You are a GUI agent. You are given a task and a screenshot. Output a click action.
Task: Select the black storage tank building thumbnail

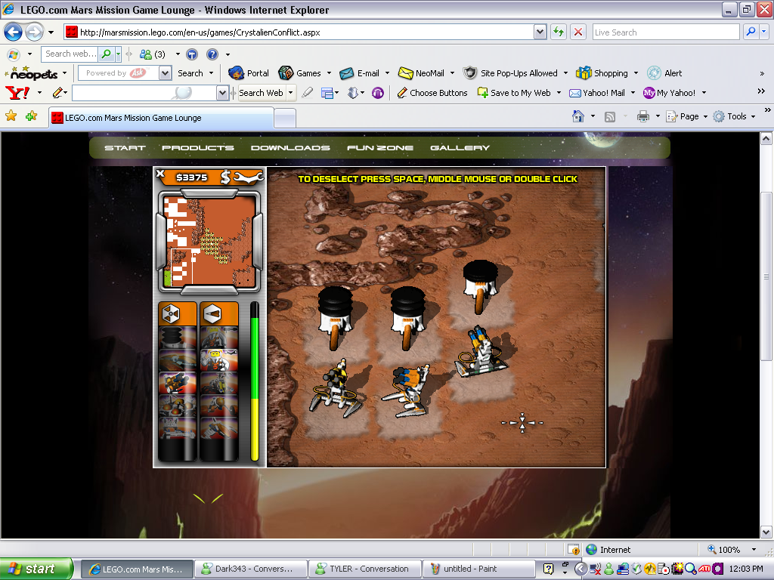pyautogui.click(x=177, y=338)
